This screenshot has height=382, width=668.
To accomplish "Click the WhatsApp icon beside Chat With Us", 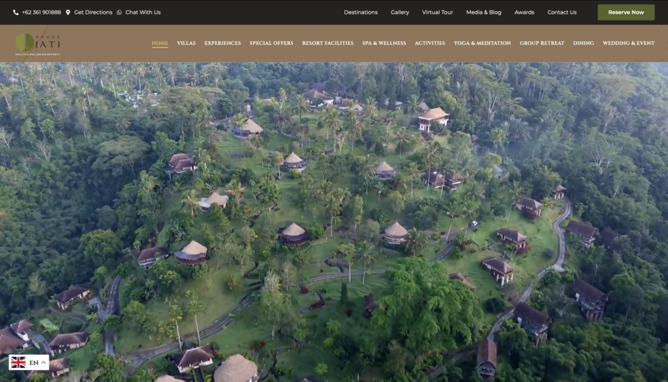I will [119, 12].
